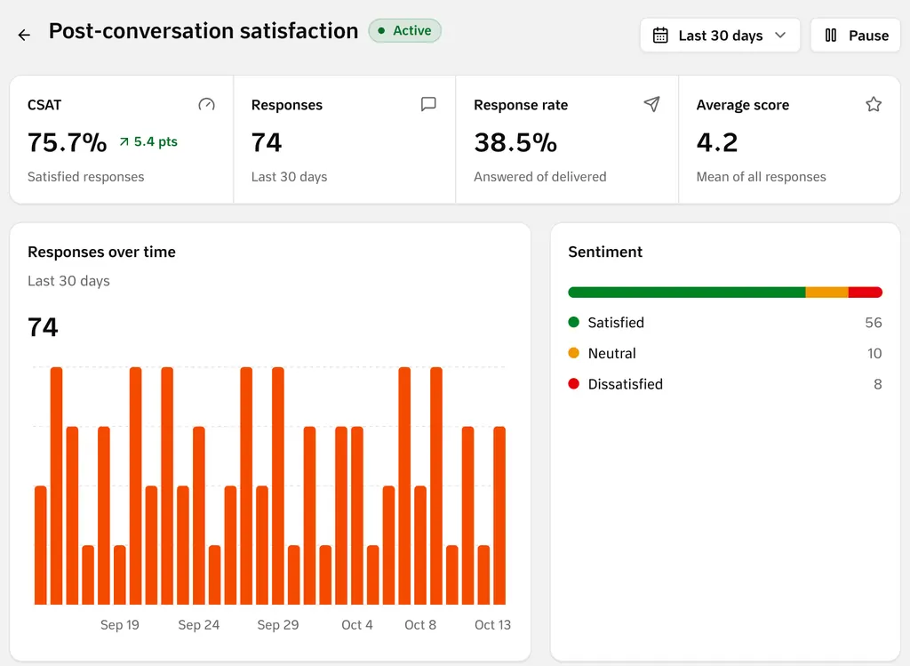Click the orange dot beside Neutral

pyautogui.click(x=573, y=353)
